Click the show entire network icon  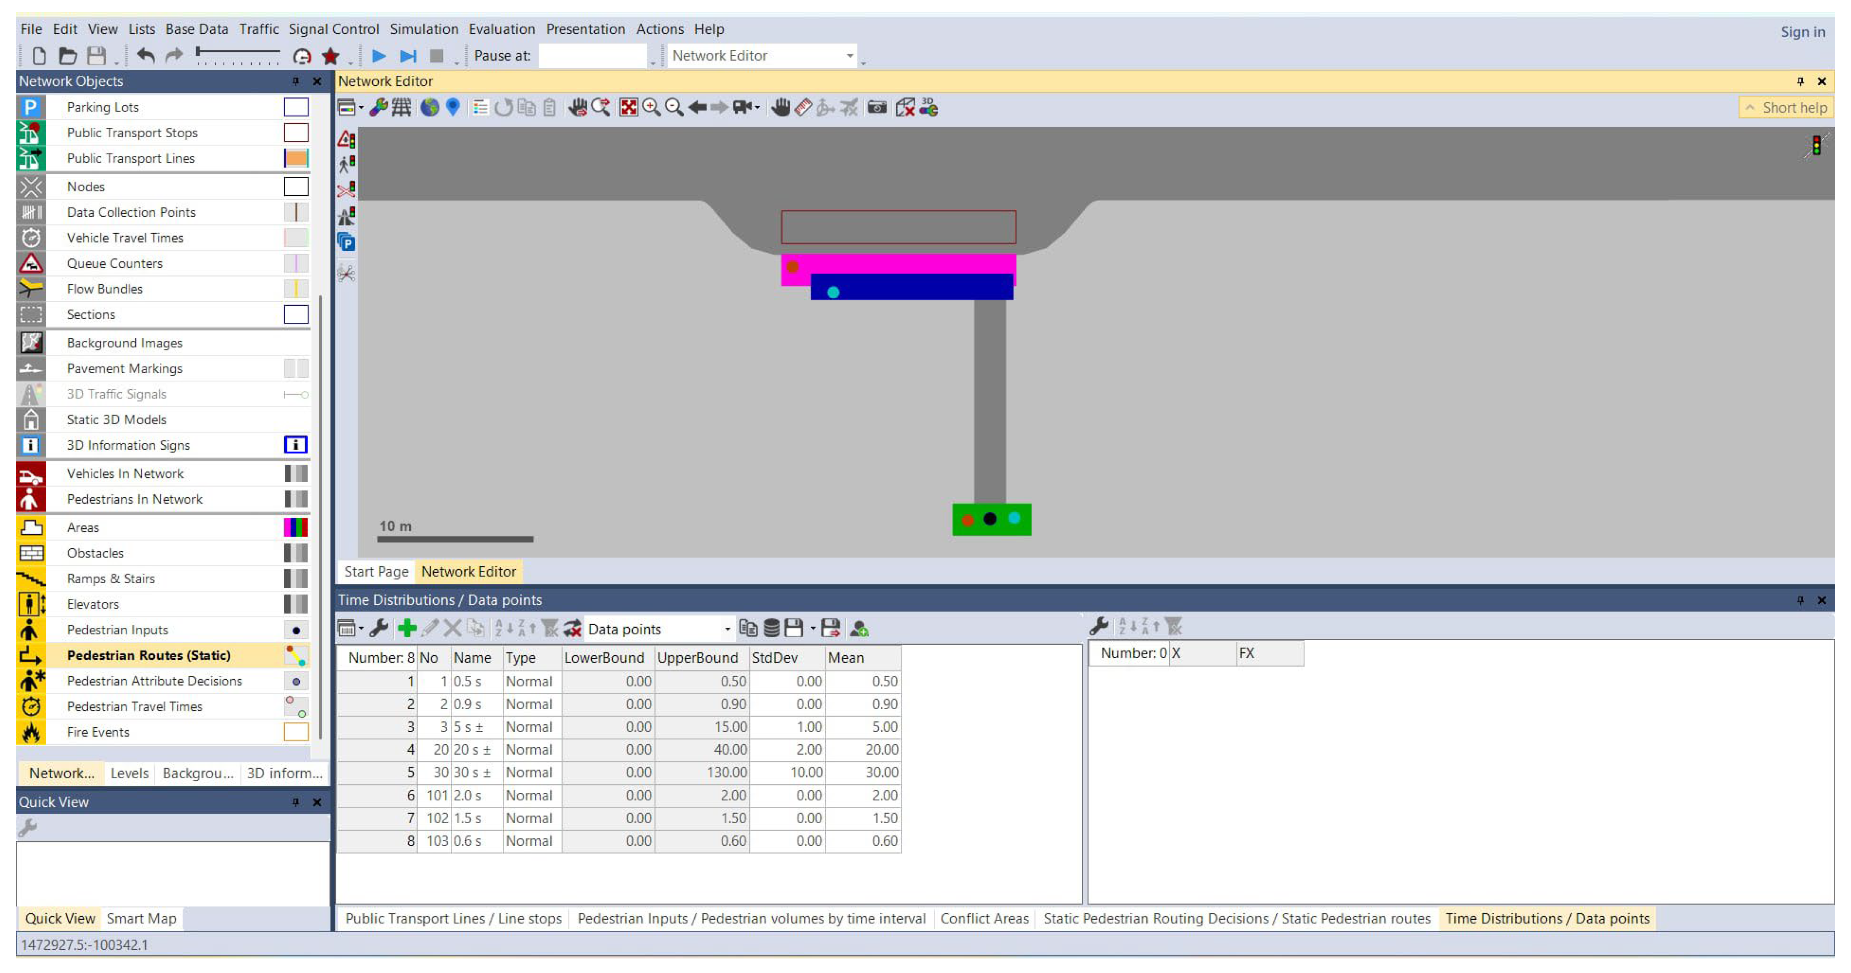point(629,108)
